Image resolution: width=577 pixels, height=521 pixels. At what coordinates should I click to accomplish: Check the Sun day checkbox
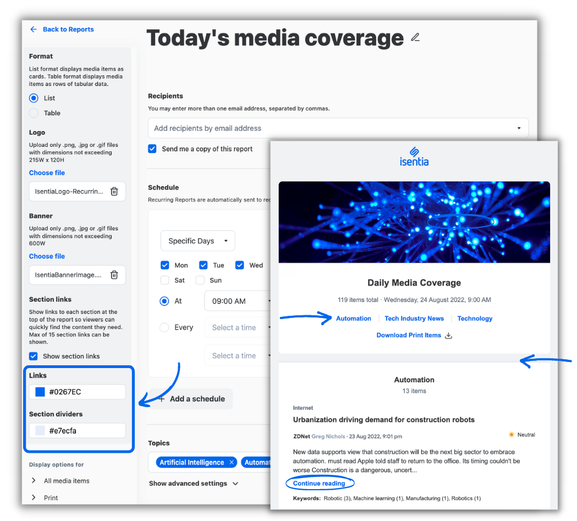coord(200,281)
